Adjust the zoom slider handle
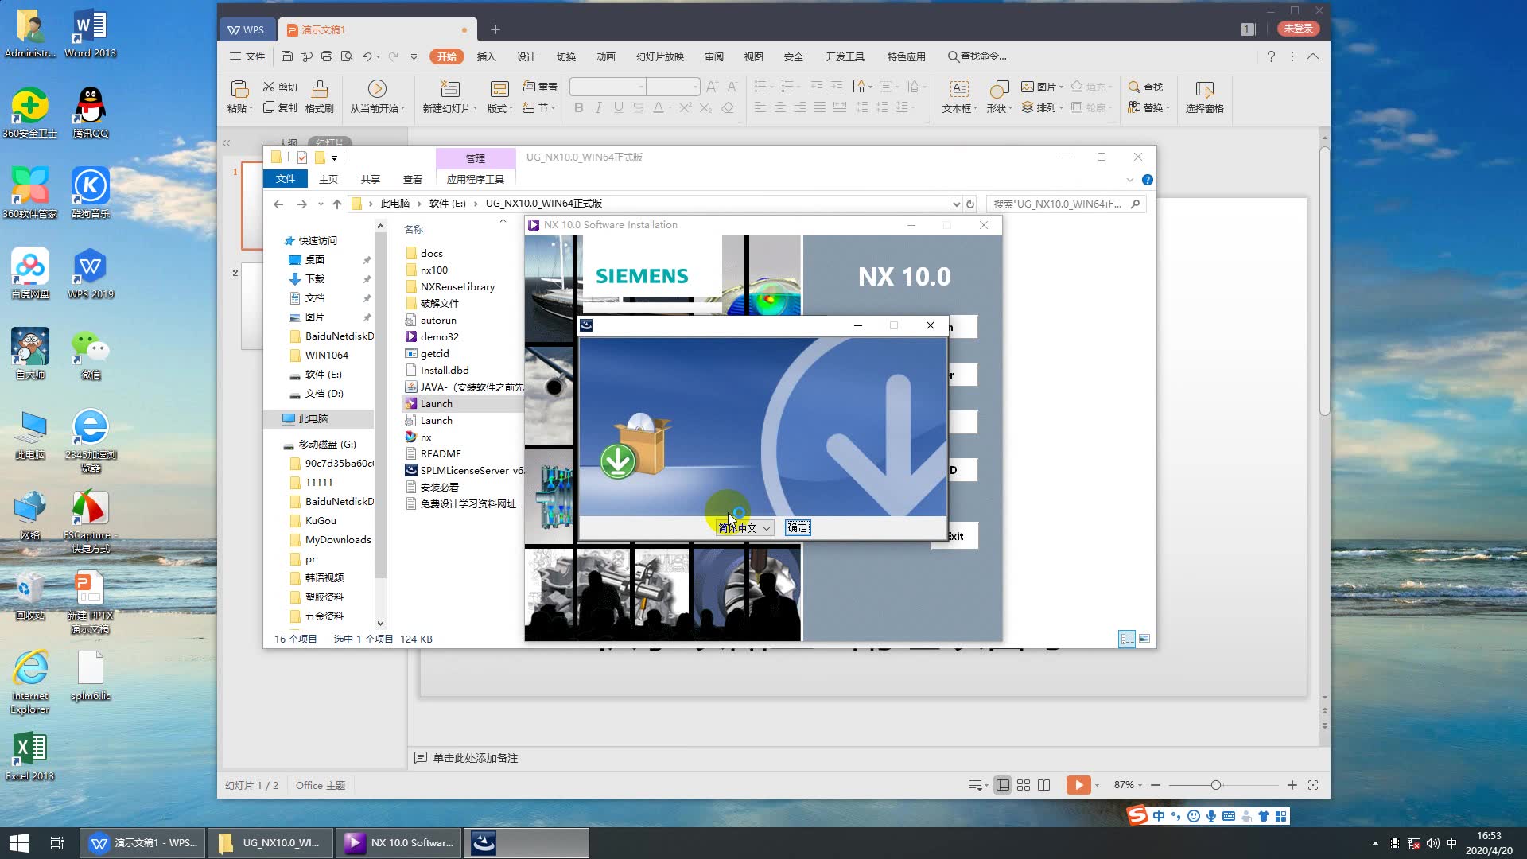Screen dimensions: 1527x859 click(x=1216, y=785)
